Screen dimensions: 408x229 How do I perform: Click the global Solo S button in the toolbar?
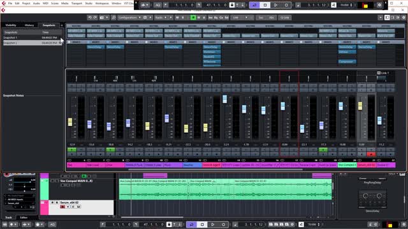183,18
